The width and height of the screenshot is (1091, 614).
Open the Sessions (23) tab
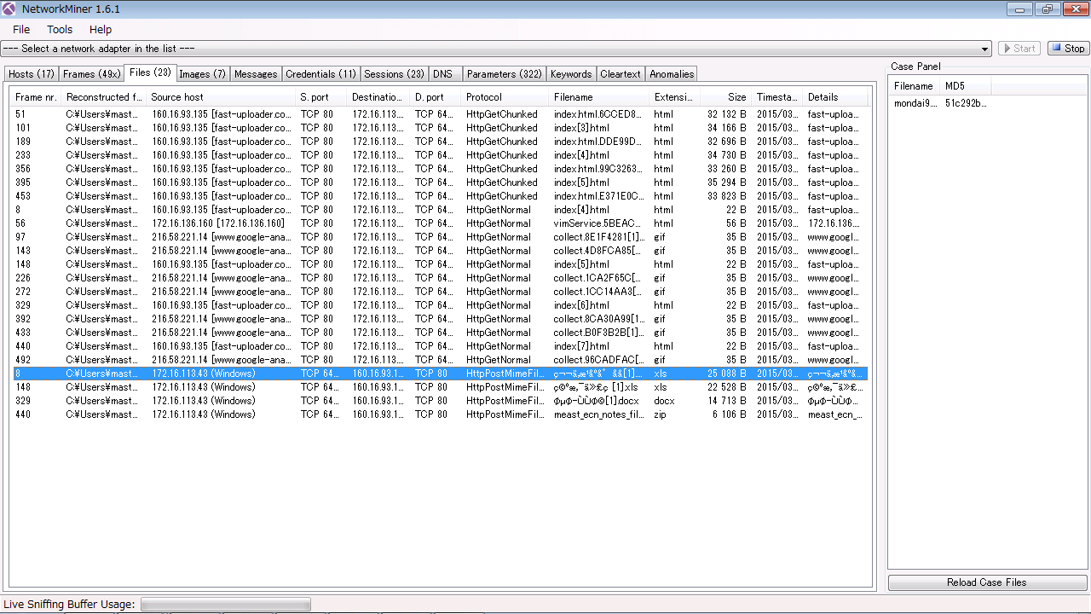394,74
